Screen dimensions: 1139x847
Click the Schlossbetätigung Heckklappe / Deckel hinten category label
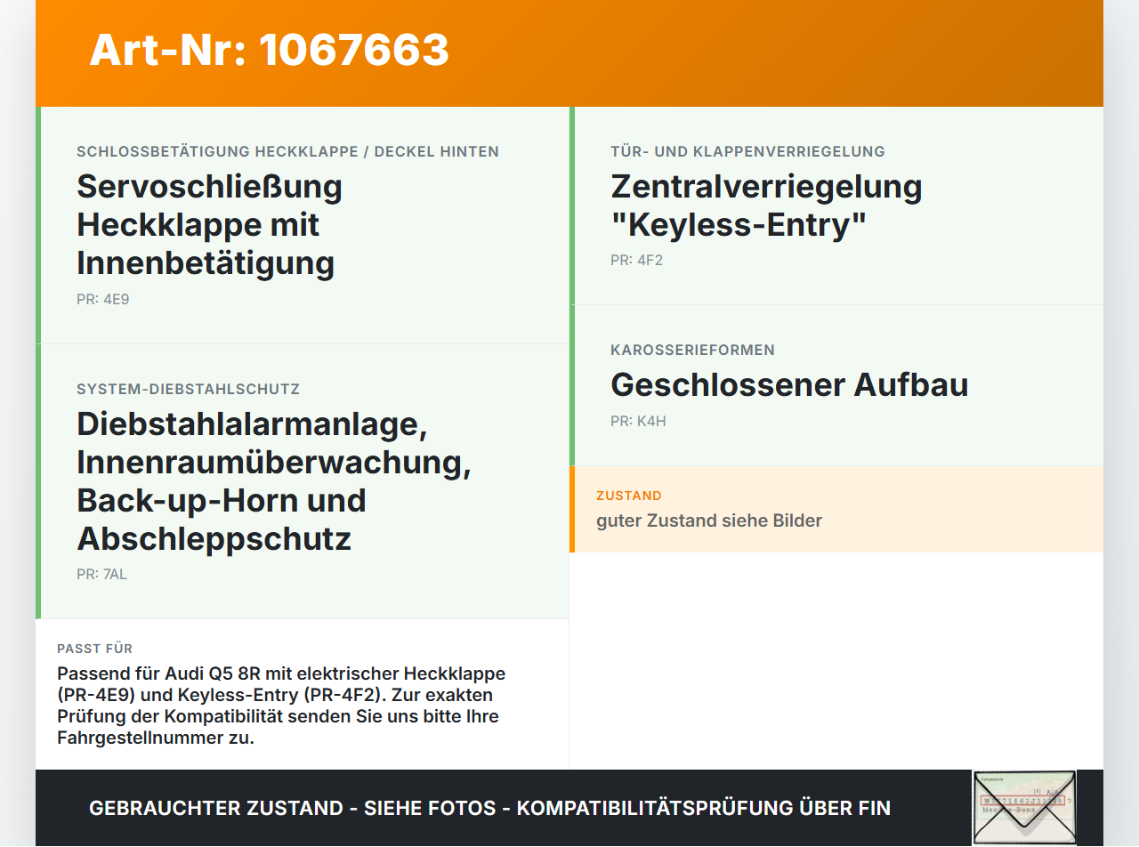pos(287,151)
